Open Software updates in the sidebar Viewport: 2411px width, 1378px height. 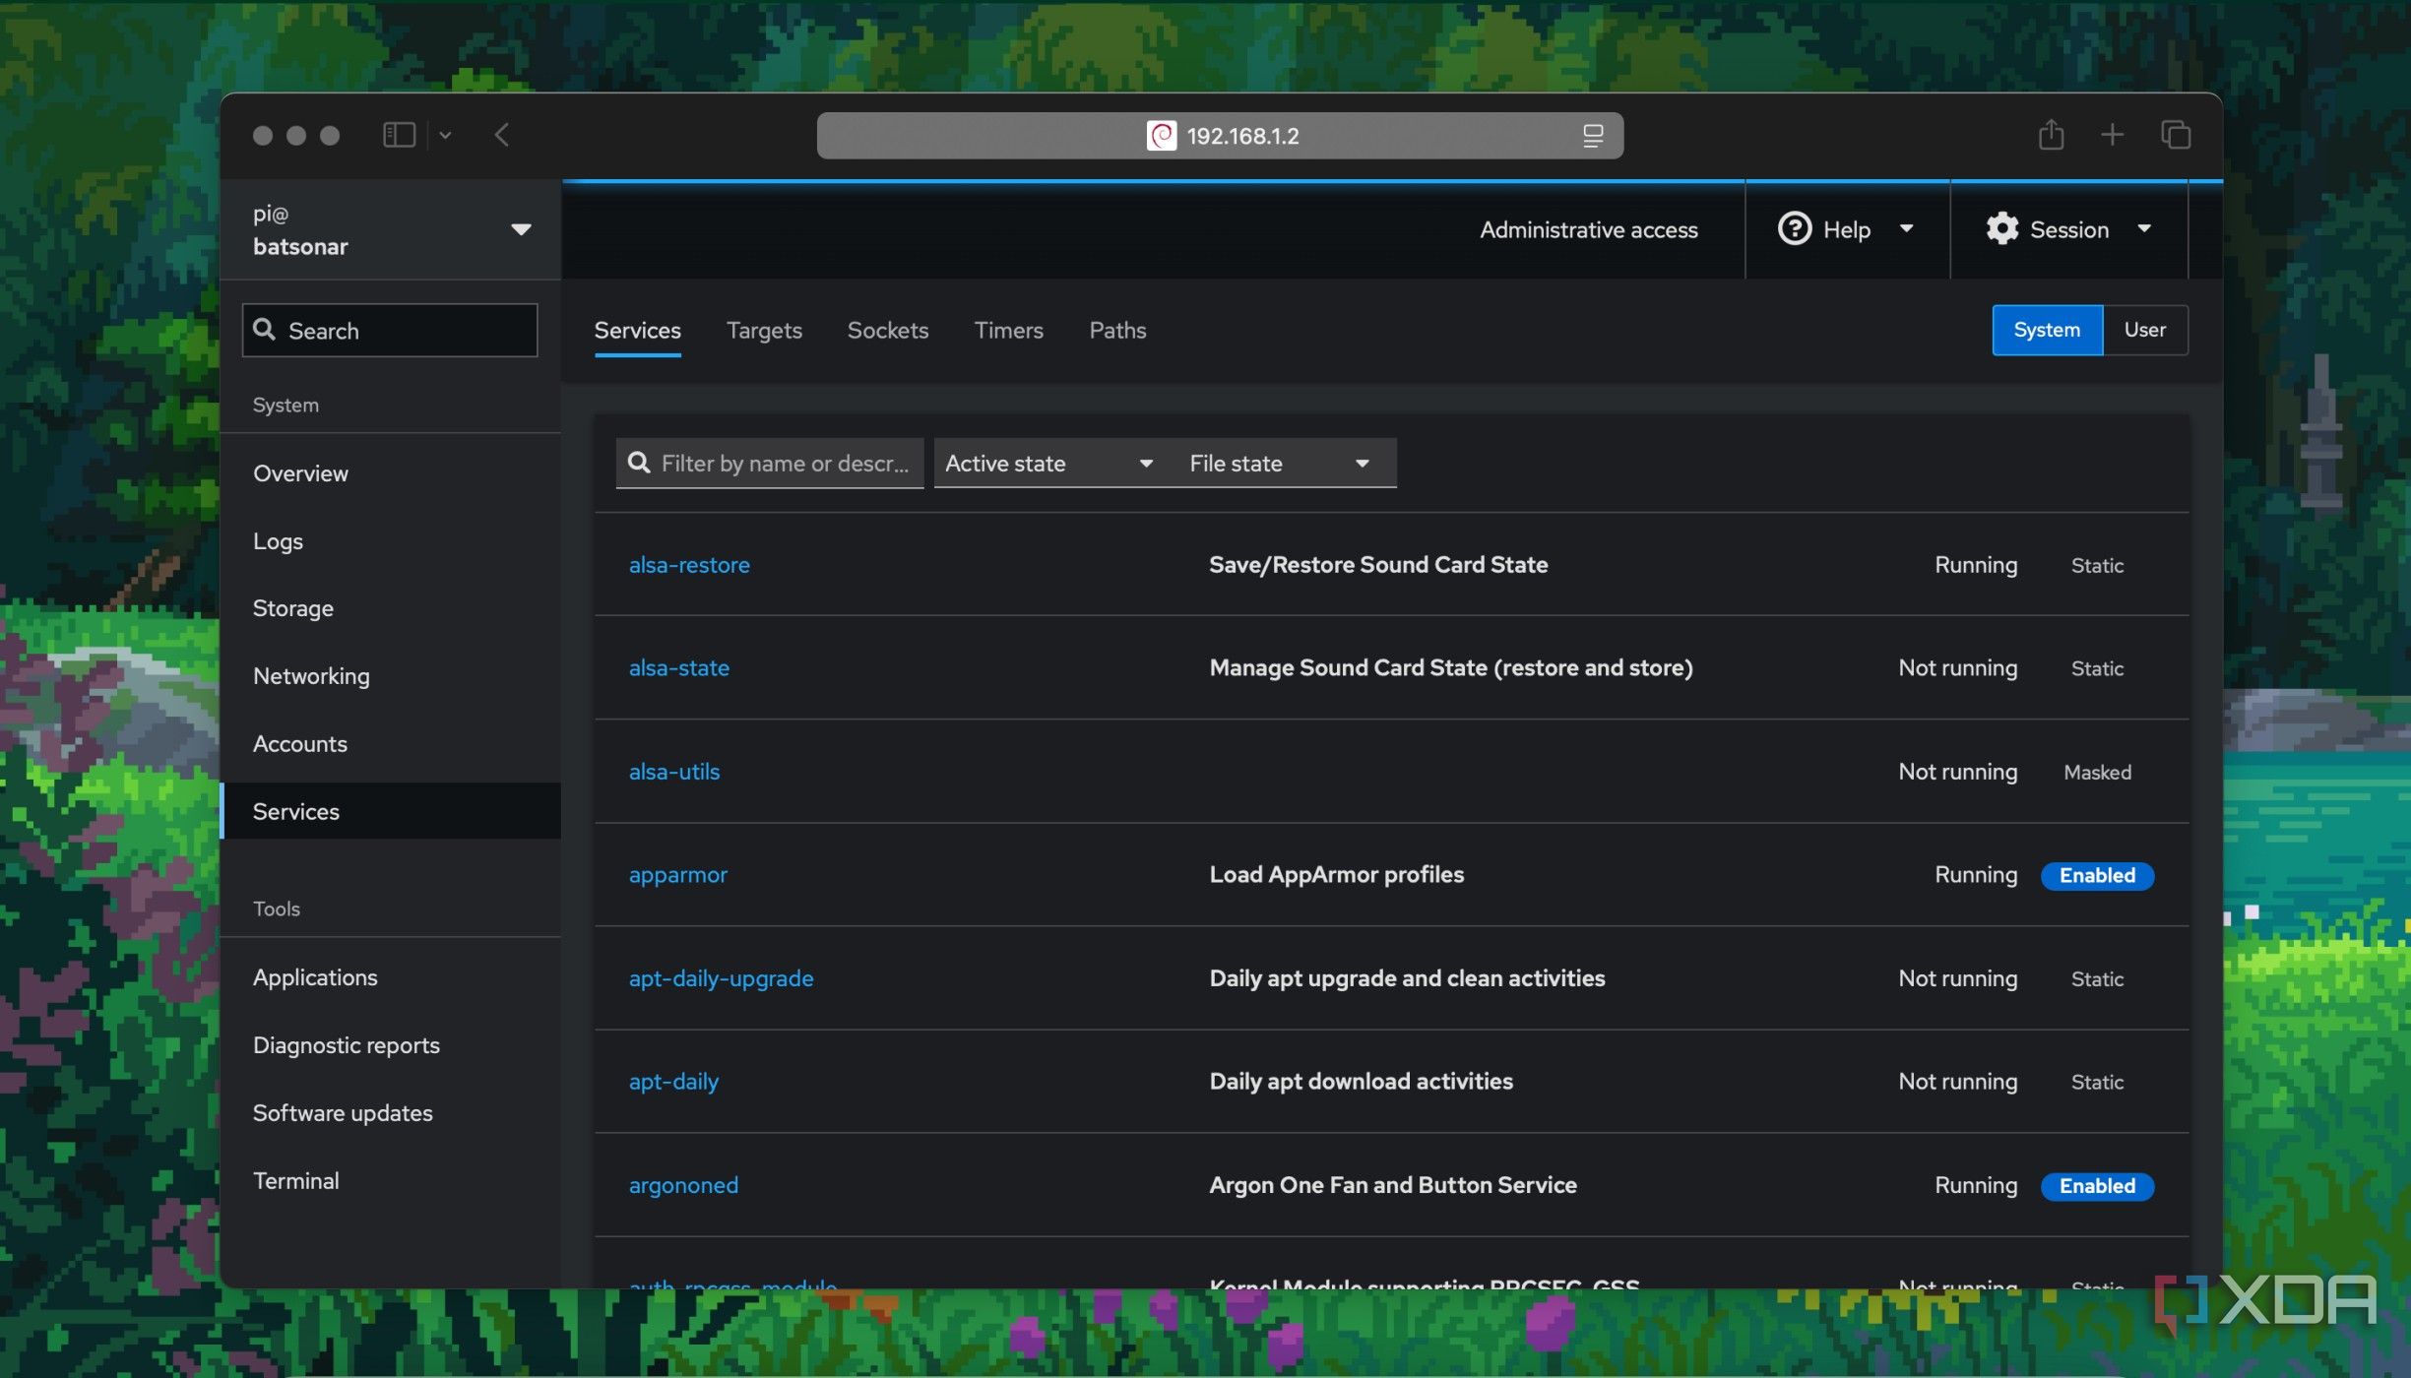point(390,1113)
